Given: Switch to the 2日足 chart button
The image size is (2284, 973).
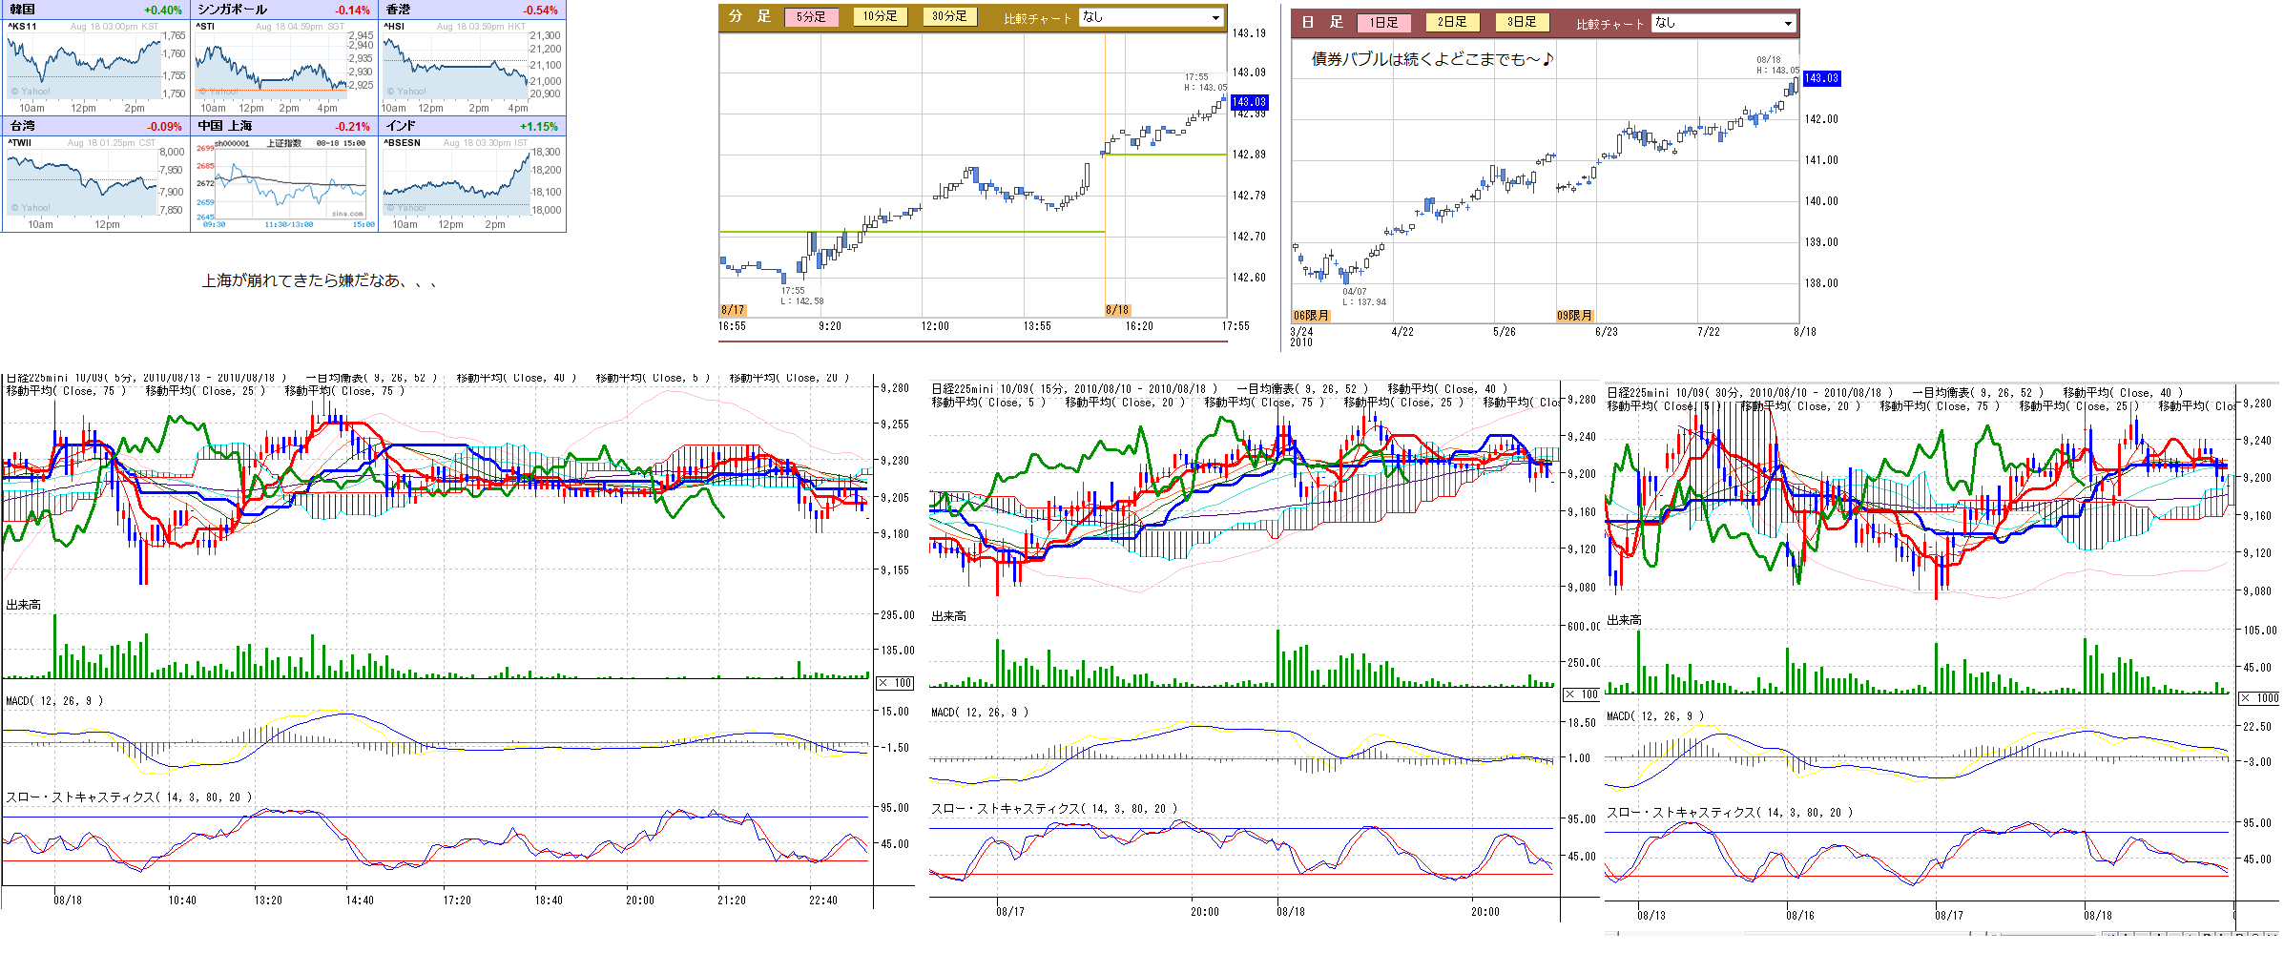Looking at the screenshot, I should point(1452,22).
